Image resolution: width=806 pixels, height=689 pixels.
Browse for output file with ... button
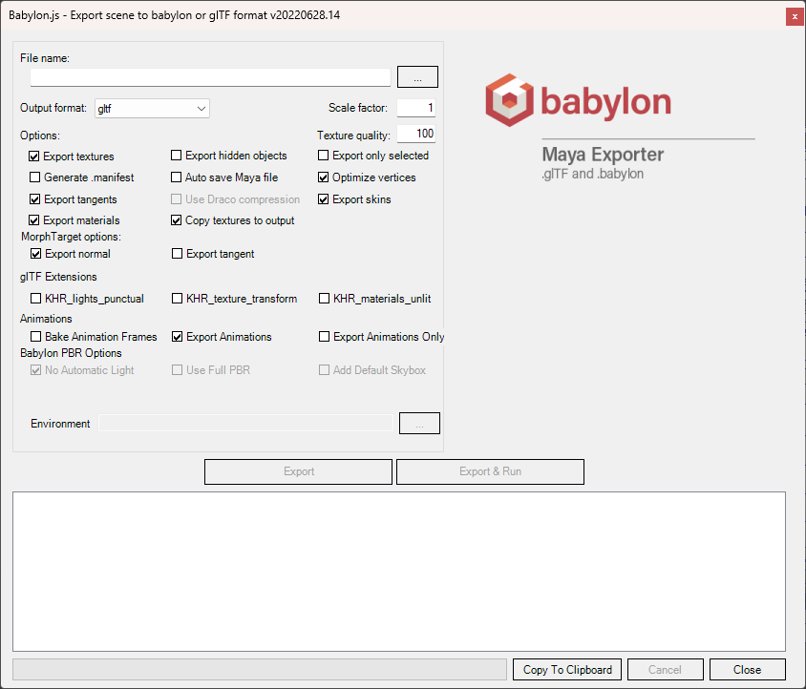[x=417, y=77]
